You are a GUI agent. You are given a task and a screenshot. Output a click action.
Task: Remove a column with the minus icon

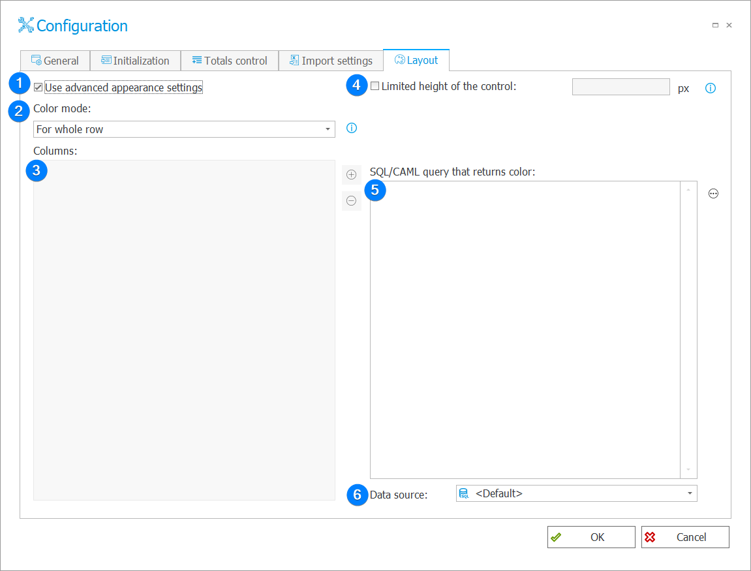point(352,201)
